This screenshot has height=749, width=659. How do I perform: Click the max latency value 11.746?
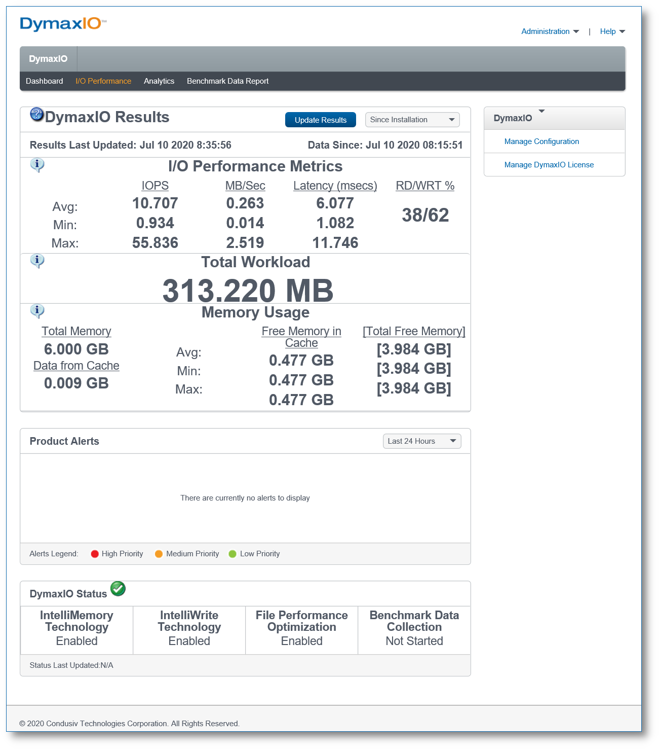(335, 243)
